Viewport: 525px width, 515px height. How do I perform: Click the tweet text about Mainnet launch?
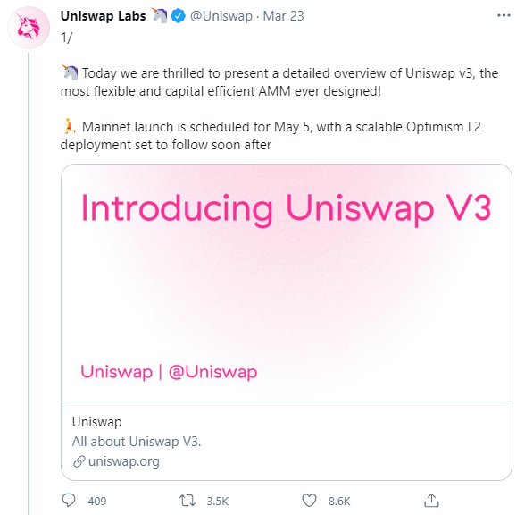(271, 136)
